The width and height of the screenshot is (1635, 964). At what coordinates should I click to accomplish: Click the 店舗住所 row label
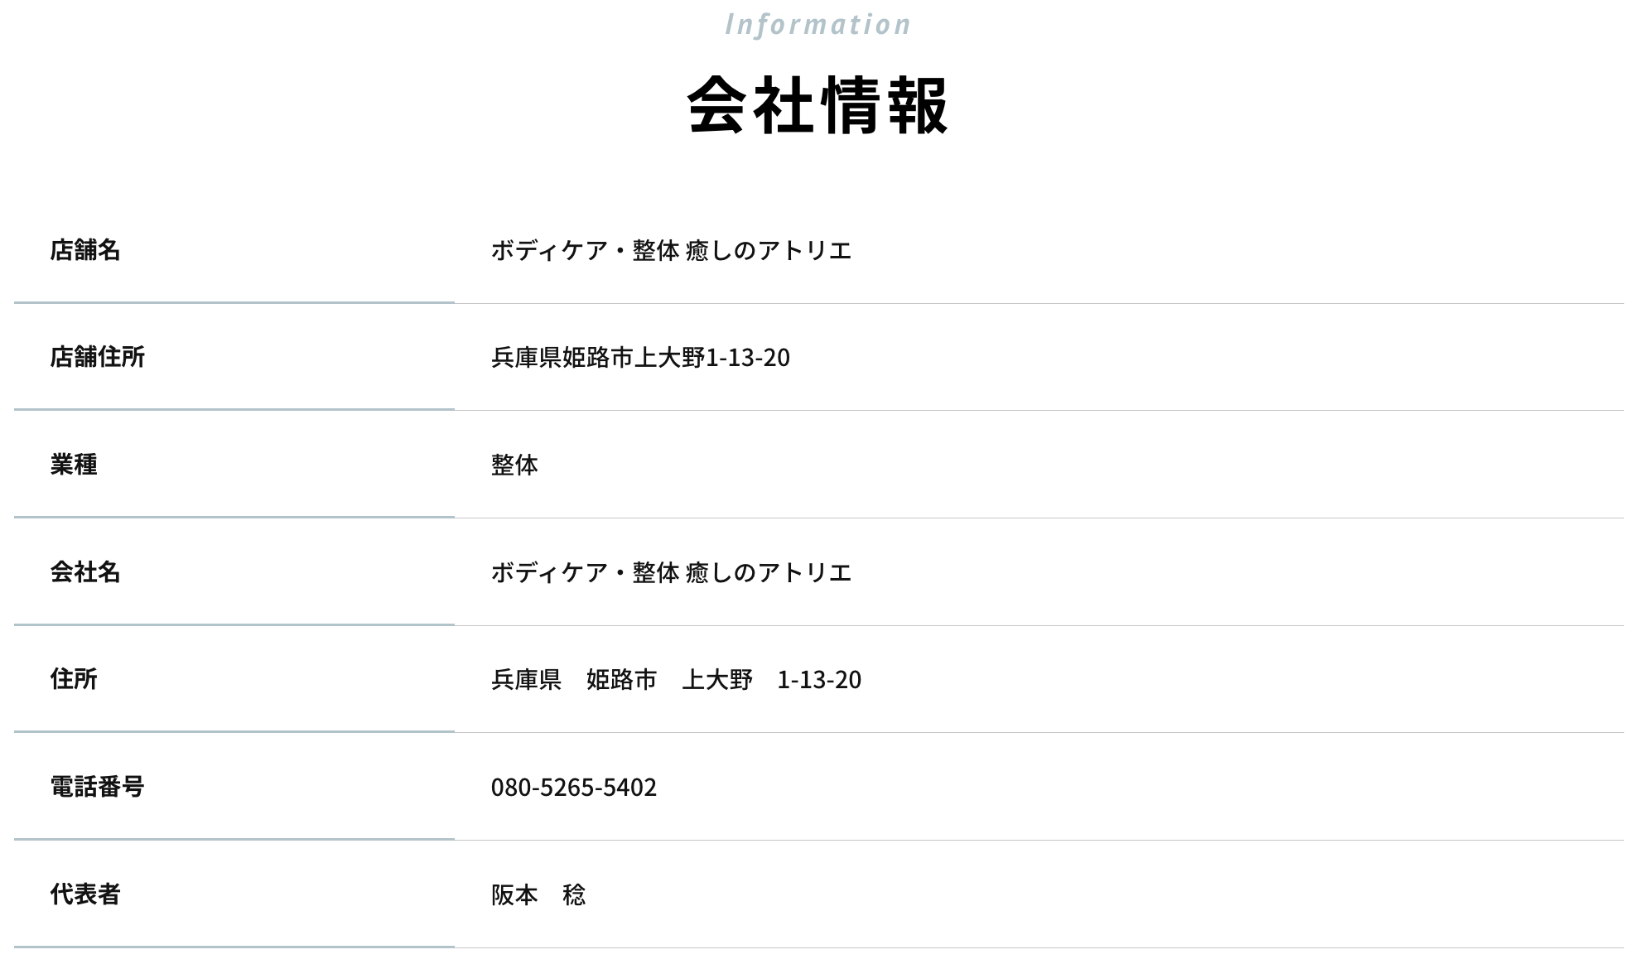pyautogui.click(x=98, y=357)
